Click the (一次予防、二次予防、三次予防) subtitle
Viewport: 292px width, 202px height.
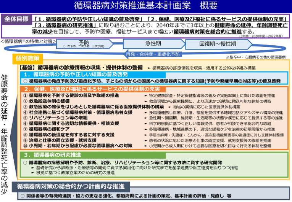pos(84,46)
